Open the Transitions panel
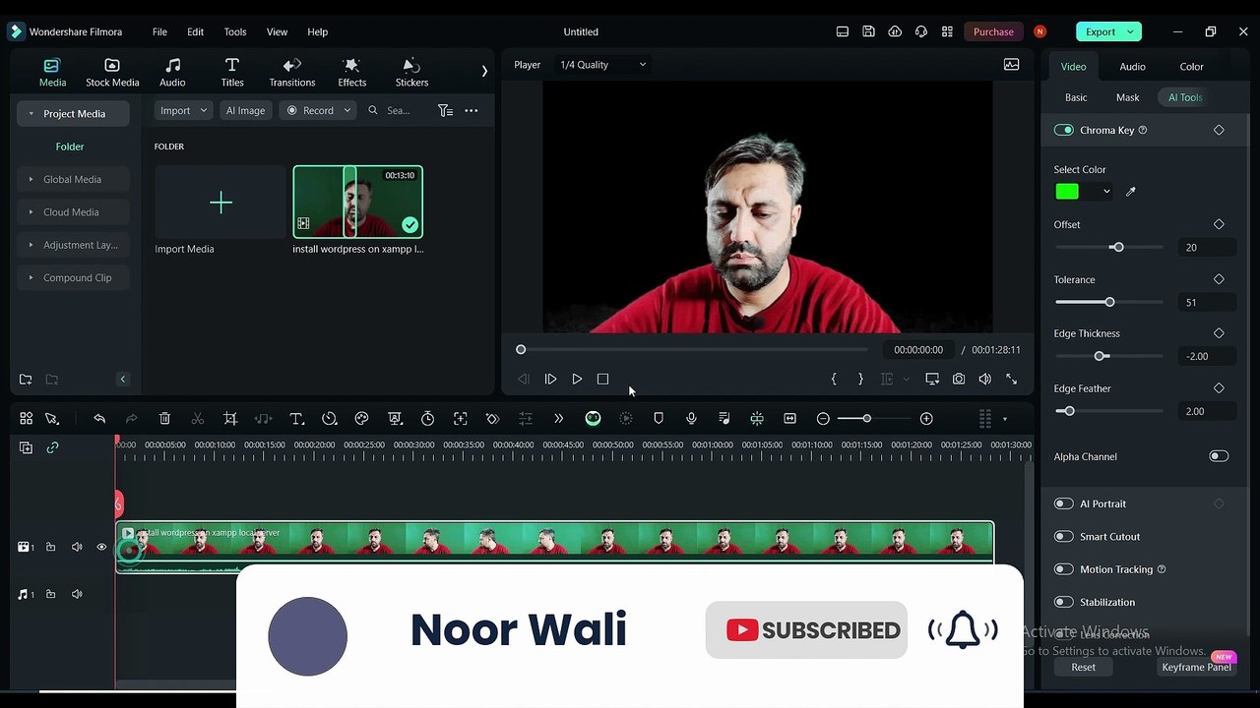This screenshot has width=1260, height=708. coord(292,72)
